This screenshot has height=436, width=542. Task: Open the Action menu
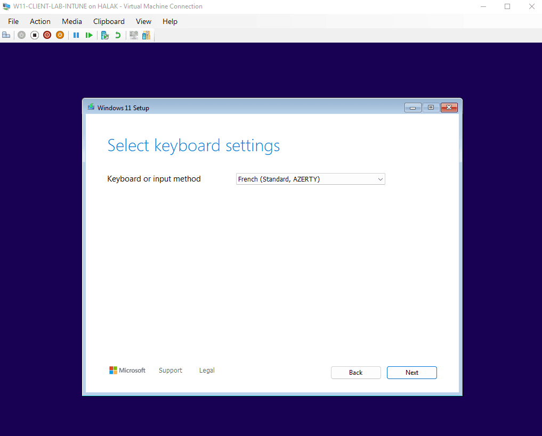(x=40, y=21)
